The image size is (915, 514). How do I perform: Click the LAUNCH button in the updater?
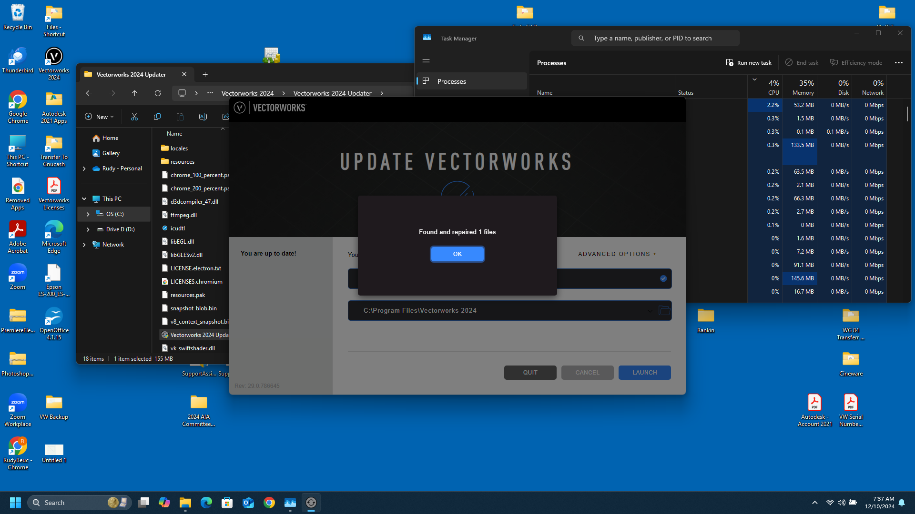[x=644, y=372]
